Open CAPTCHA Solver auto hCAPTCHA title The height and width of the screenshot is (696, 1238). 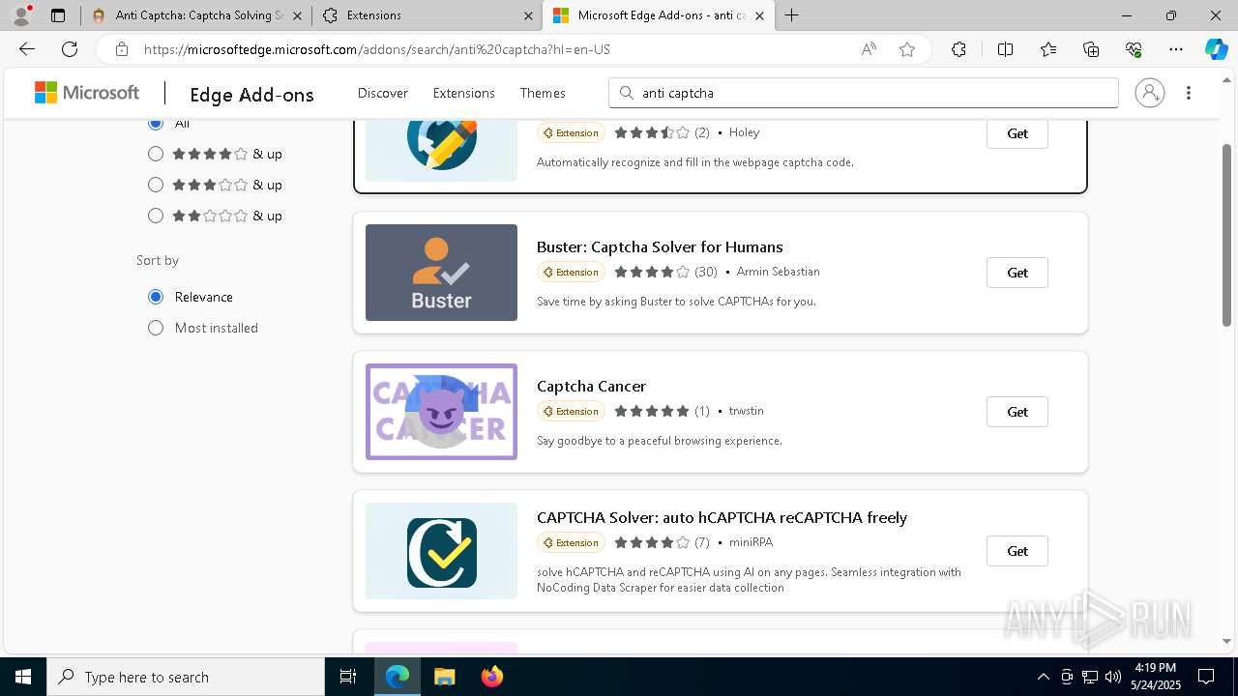click(722, 517)
